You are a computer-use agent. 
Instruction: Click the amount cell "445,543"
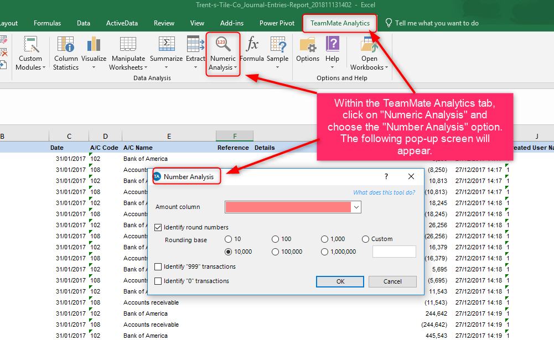point(436,336)
